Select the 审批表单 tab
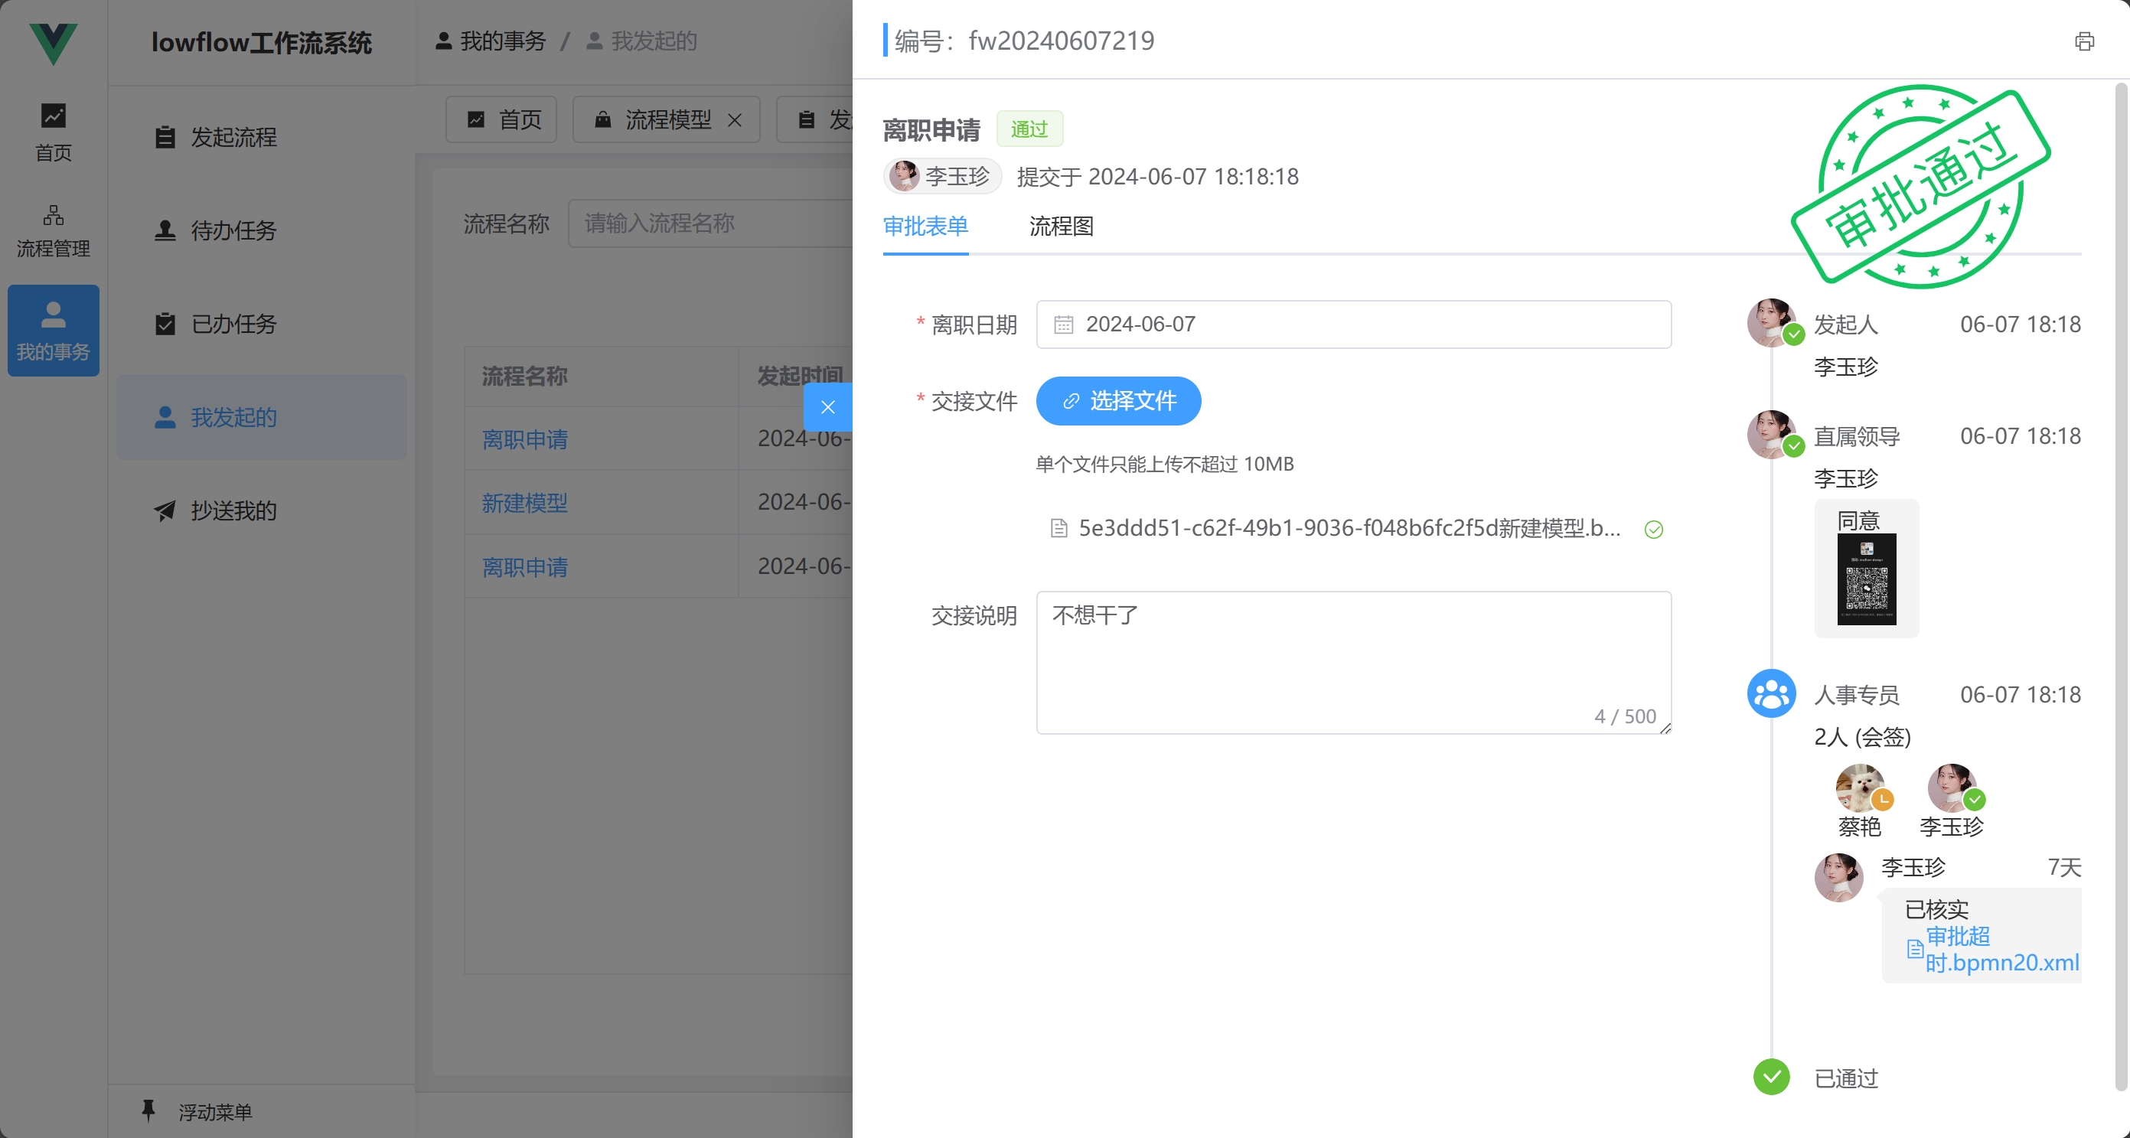The height and width of the screenshot is (1138, 2130). coord(925,227)
